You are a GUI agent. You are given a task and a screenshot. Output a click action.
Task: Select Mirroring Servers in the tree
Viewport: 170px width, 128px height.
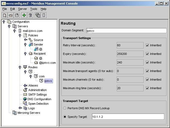(29, 113)
